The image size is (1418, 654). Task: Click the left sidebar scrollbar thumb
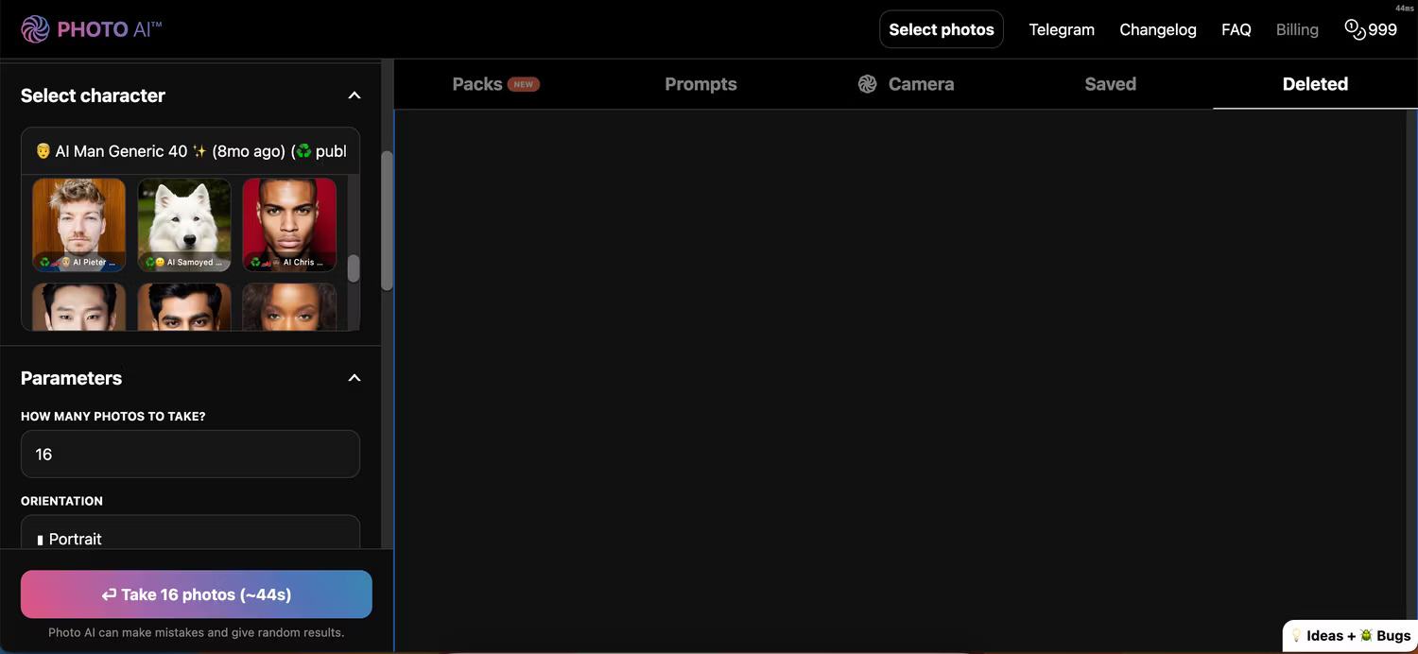pyautogui.click(x=387, y=220)
